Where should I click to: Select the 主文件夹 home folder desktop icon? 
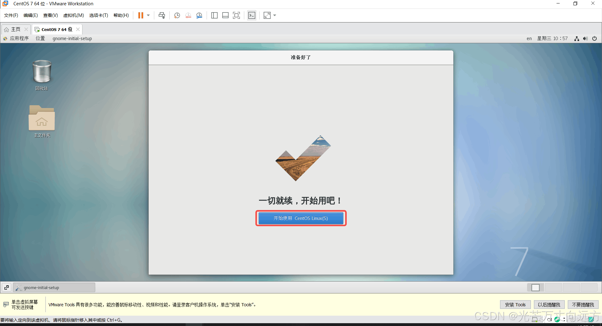[x=42, y=122]
